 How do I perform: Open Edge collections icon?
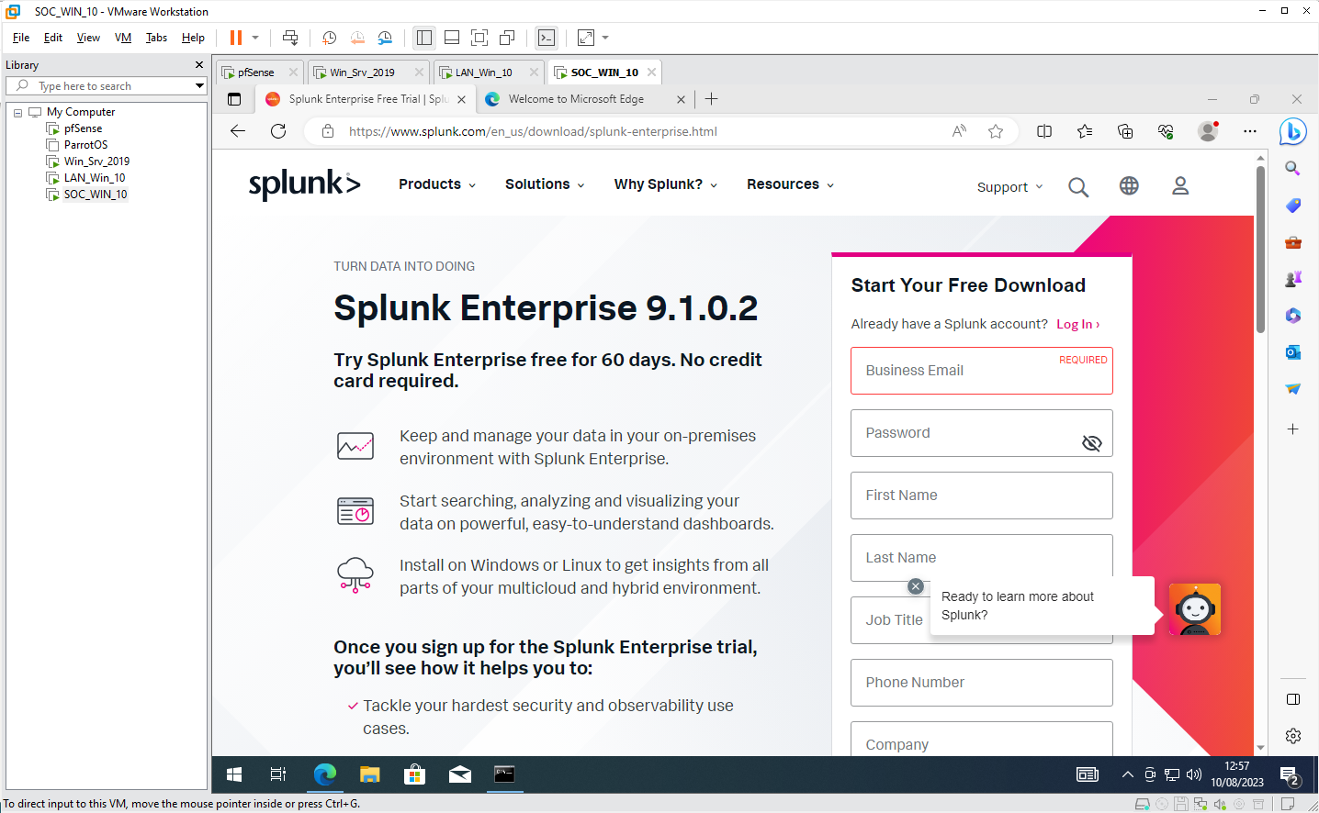coord(1125,131)
